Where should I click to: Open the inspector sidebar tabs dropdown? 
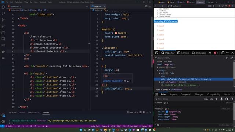pyautogui.click(x=234, y=94)
